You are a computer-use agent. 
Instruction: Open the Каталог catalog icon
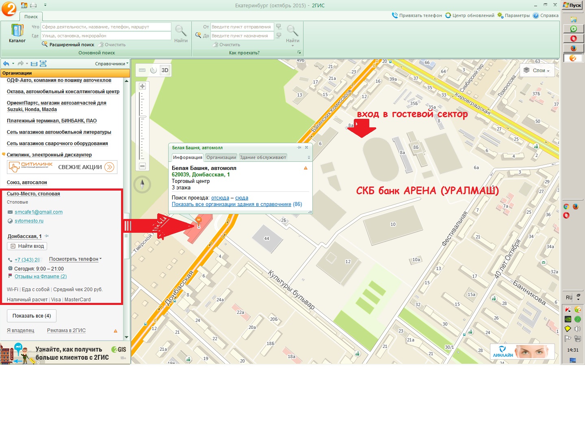[17, 33]
